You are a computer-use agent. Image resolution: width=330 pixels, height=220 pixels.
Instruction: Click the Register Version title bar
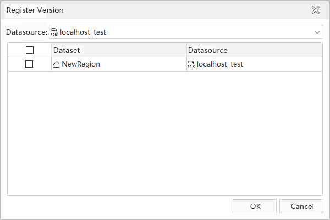pyautogui.click(x=137, y=10)
